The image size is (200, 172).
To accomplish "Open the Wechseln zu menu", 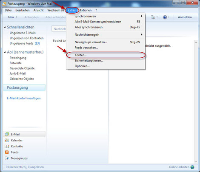I will click(56, 10).
